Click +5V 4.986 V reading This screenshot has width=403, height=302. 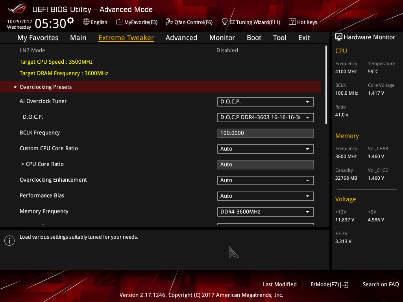pos(376,220)
